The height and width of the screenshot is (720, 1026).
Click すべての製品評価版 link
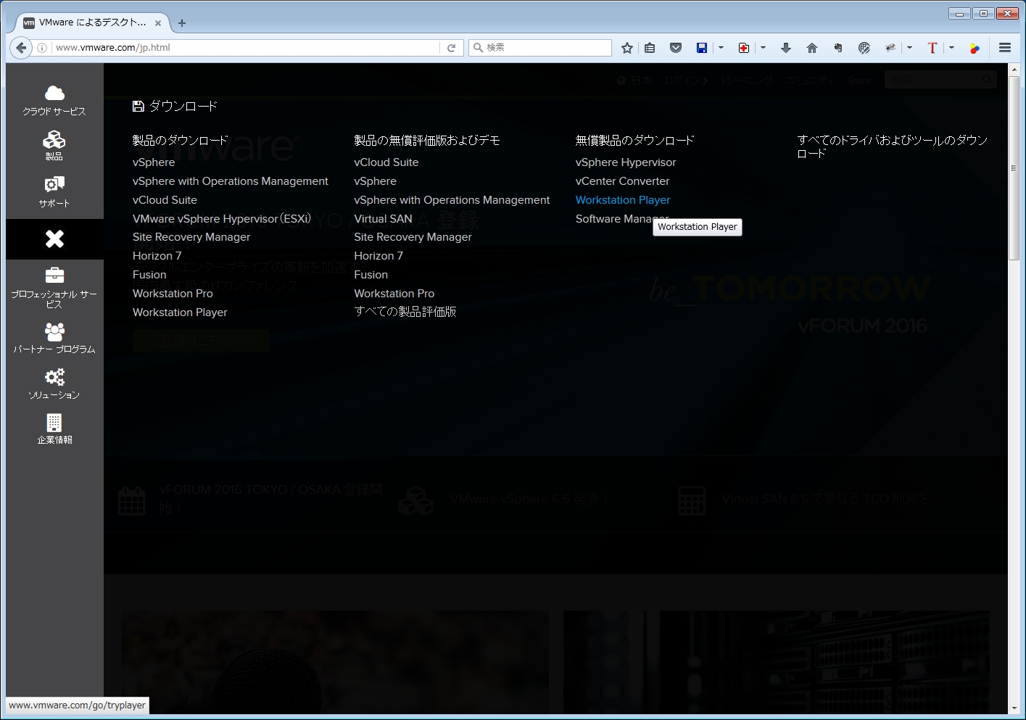pos(405,312)
